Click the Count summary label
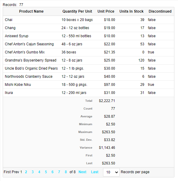Viewport: 178px width, 181px height. click(x=88, y=109)
